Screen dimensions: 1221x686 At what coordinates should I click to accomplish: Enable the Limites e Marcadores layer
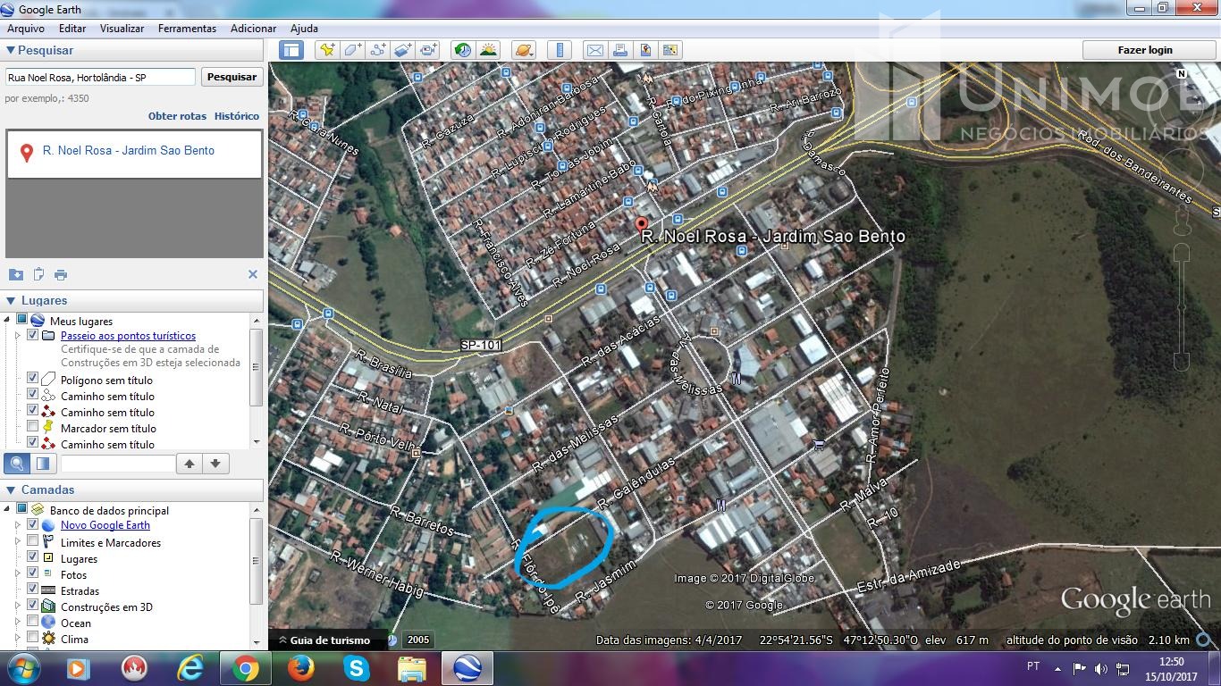tap(33, 542)
